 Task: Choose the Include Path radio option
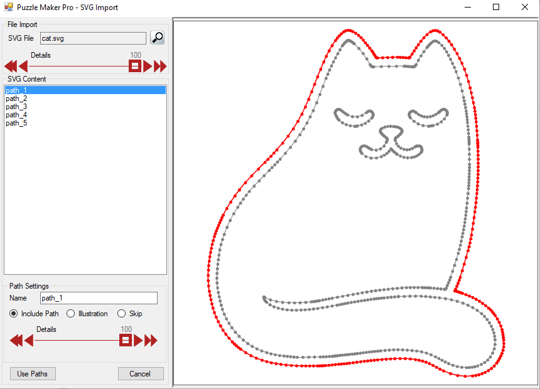pyautogui.click(x=34, y=314)
